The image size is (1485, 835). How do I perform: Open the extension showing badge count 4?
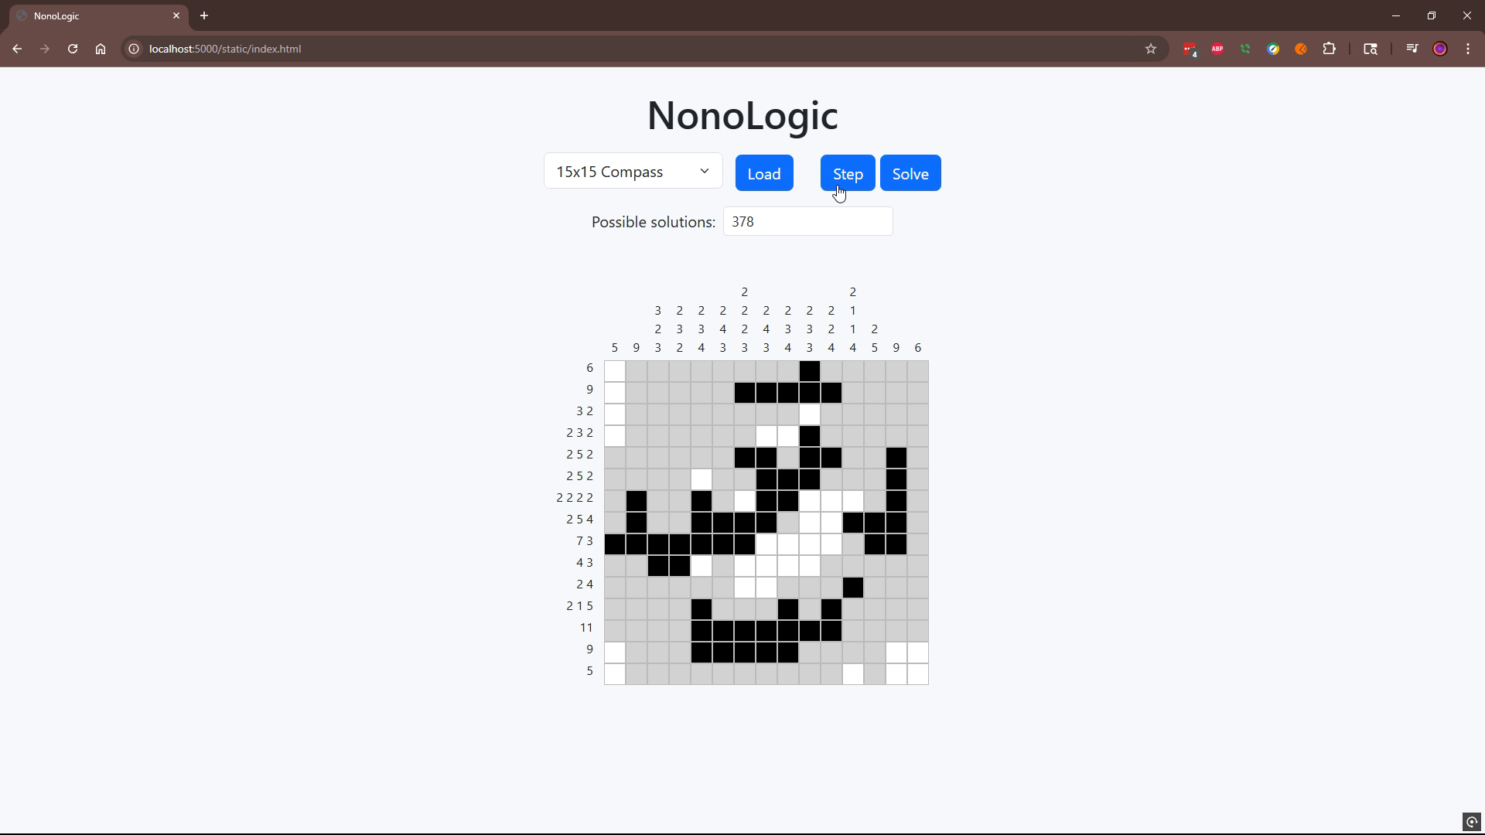1190,49
